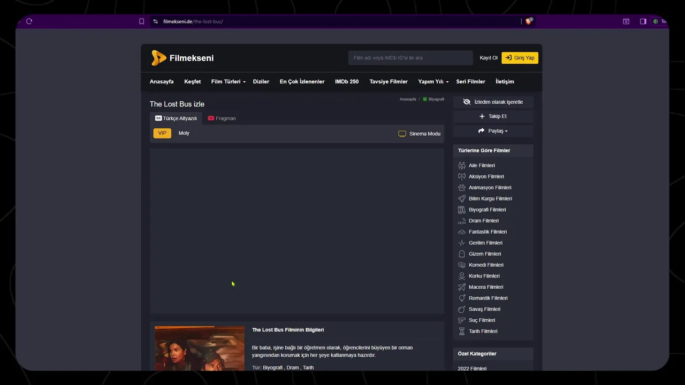Open the Brave Shields lion icon
Screen dimensions: 685x385
pos(529,21)
